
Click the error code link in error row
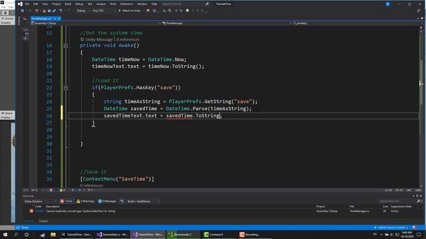pos(39,211)
